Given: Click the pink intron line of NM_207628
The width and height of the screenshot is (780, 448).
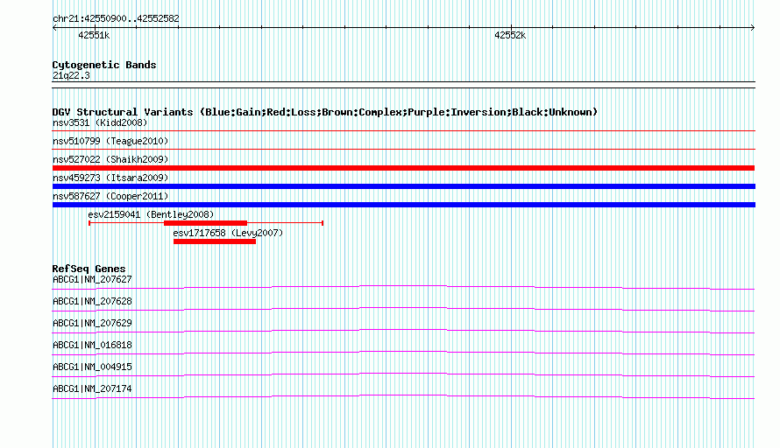Looking at the screenshot, I should (403, 309).
